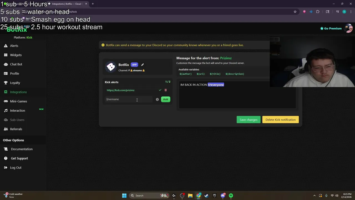Click the Loyalty trophy icon
Viewport: 355px width, 200px height.
pos(6,83)
